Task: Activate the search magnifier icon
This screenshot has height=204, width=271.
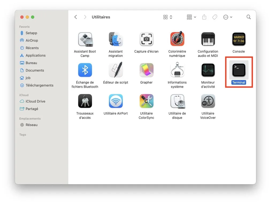Action: (249, 17)
